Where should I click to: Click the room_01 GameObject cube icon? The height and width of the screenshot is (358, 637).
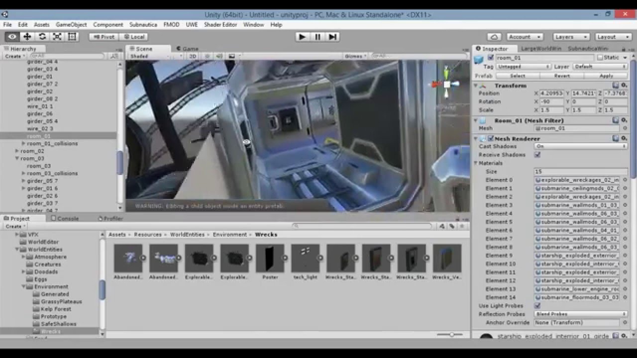pos(479,59)
